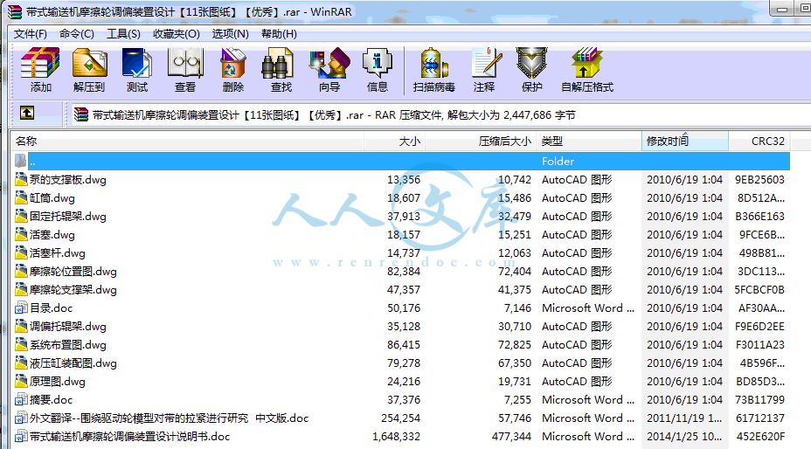811x449 pixels.
Task: Click file icon of 原理图.dwg
Action: pos(21,381)
